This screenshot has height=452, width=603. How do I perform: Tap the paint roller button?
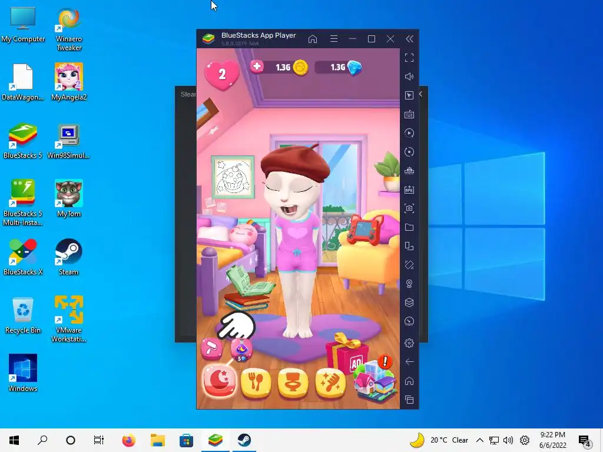click(x=211, y=349)
